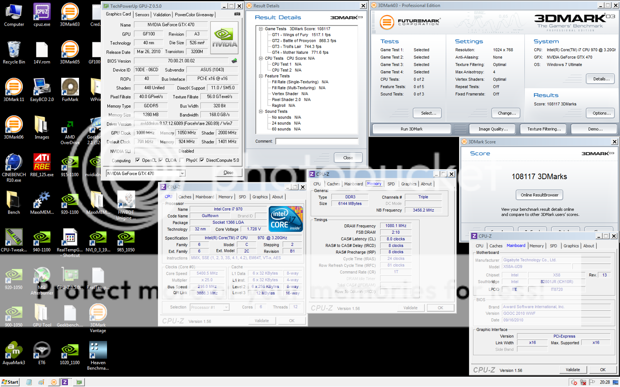Launch the 3DMark Vantage shortcut
The width and height of the screenshot is (620, 387).
click(98, 319)
